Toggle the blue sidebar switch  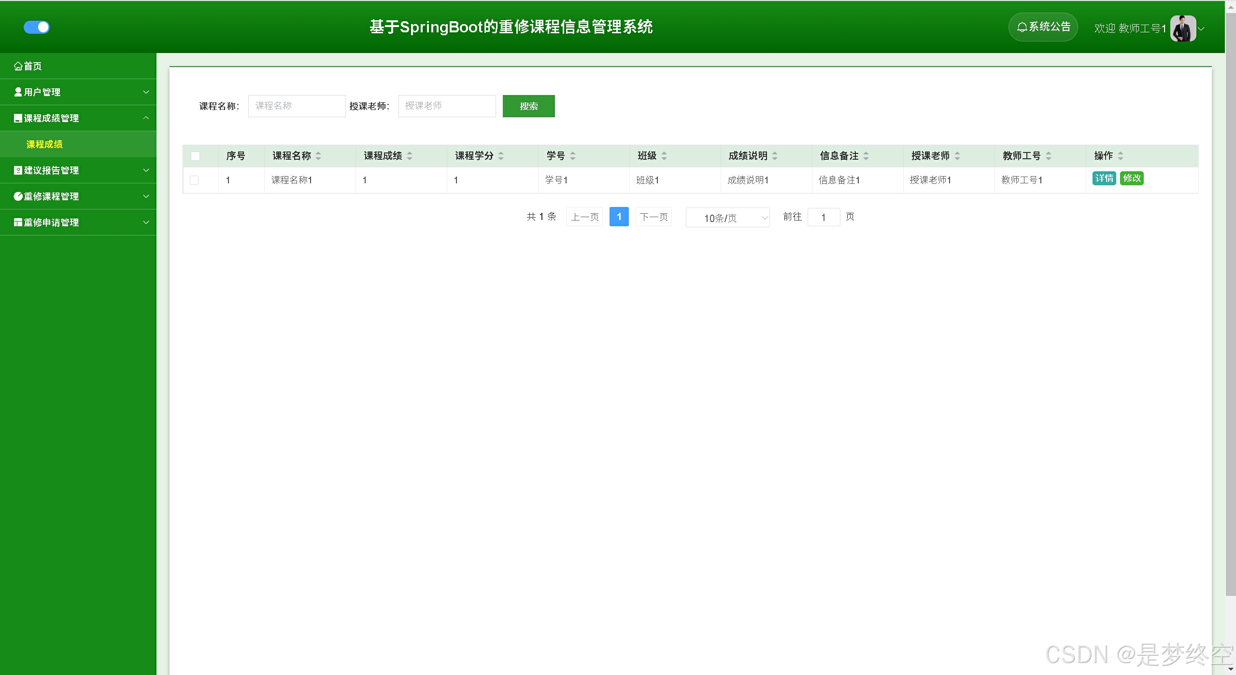37,27
